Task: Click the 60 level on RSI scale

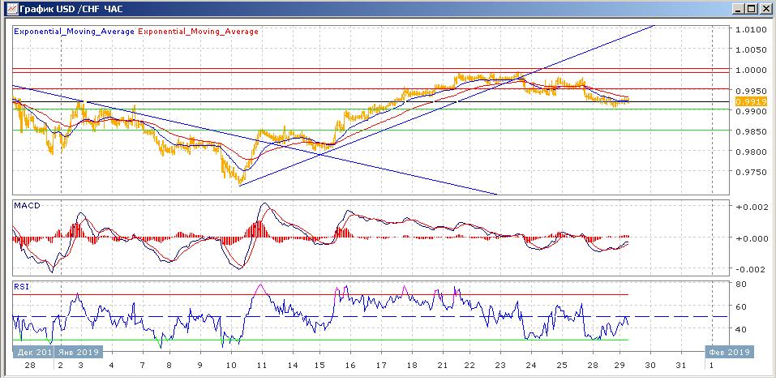Action: point(741,306)
